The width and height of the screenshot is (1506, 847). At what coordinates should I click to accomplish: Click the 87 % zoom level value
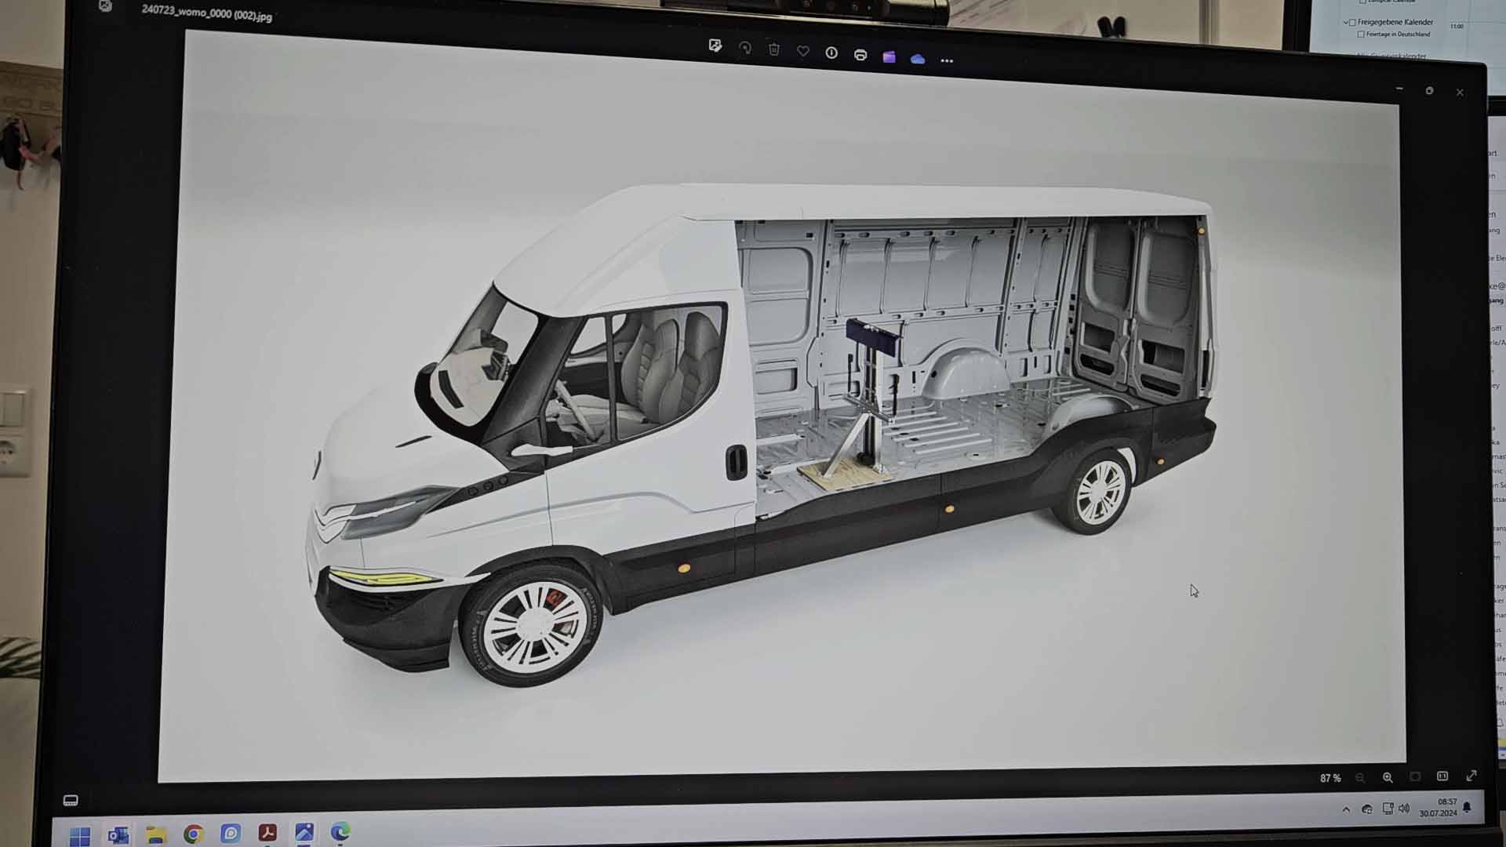pyautogui.click(x=1330, y=778)
